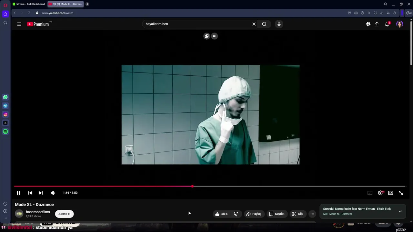The image size is (413, 232).
Task: Seek using the red progress bar
Action: click(210, 186)
